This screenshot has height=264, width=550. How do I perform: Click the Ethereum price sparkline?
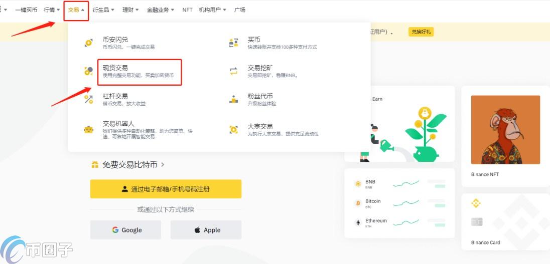pyautogui.click(x=406, y=222)
